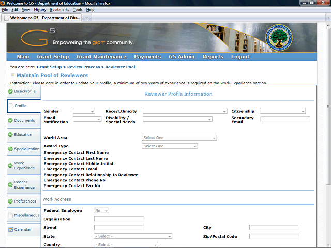The height and width of the screenshot is (248, 331).
Task: Click green checkmark icon on Specialization tab
Action: click(10, 149)
